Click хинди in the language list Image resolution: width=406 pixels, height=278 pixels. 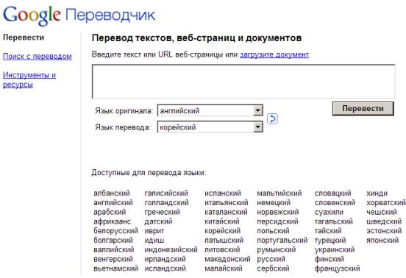coord(377,193)
